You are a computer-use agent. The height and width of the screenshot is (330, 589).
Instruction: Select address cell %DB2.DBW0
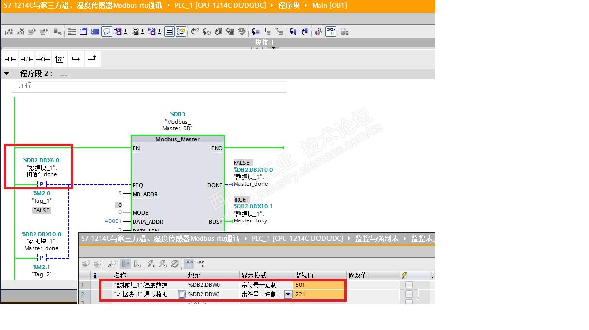[213, 285]
